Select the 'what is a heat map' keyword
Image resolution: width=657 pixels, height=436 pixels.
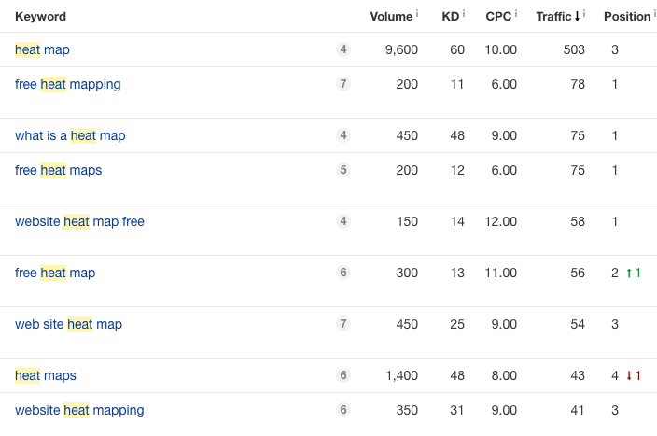tap(70, 135)
